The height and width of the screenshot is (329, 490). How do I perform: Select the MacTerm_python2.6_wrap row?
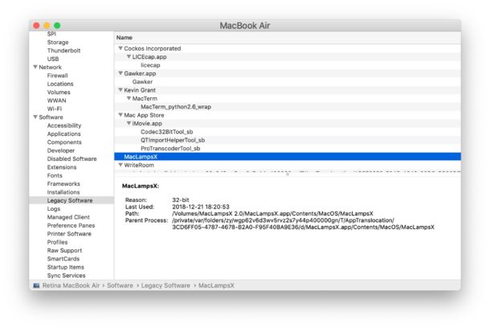288,107
